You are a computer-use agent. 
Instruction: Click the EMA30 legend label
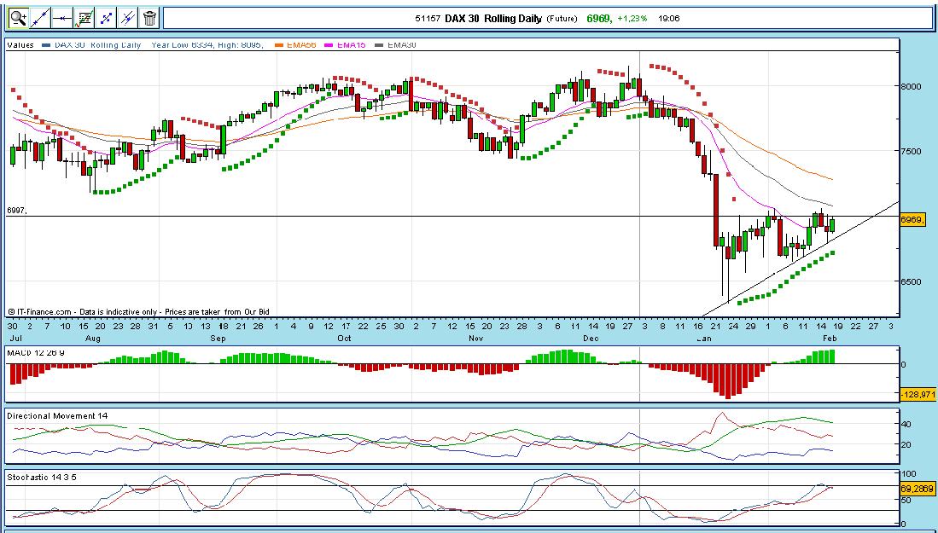pyautogui.click(x=401, y=45)
